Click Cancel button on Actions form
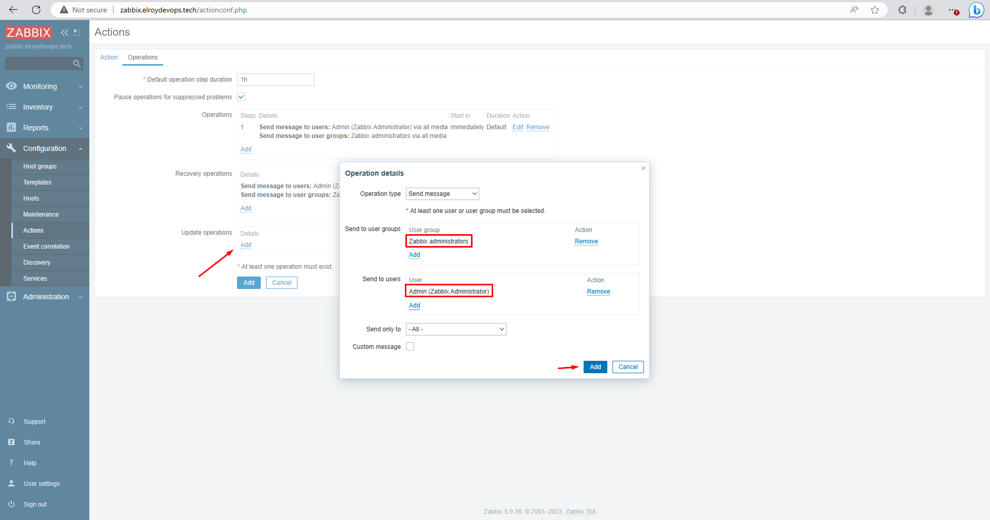The image size is (990, 520). coord(282,283)
